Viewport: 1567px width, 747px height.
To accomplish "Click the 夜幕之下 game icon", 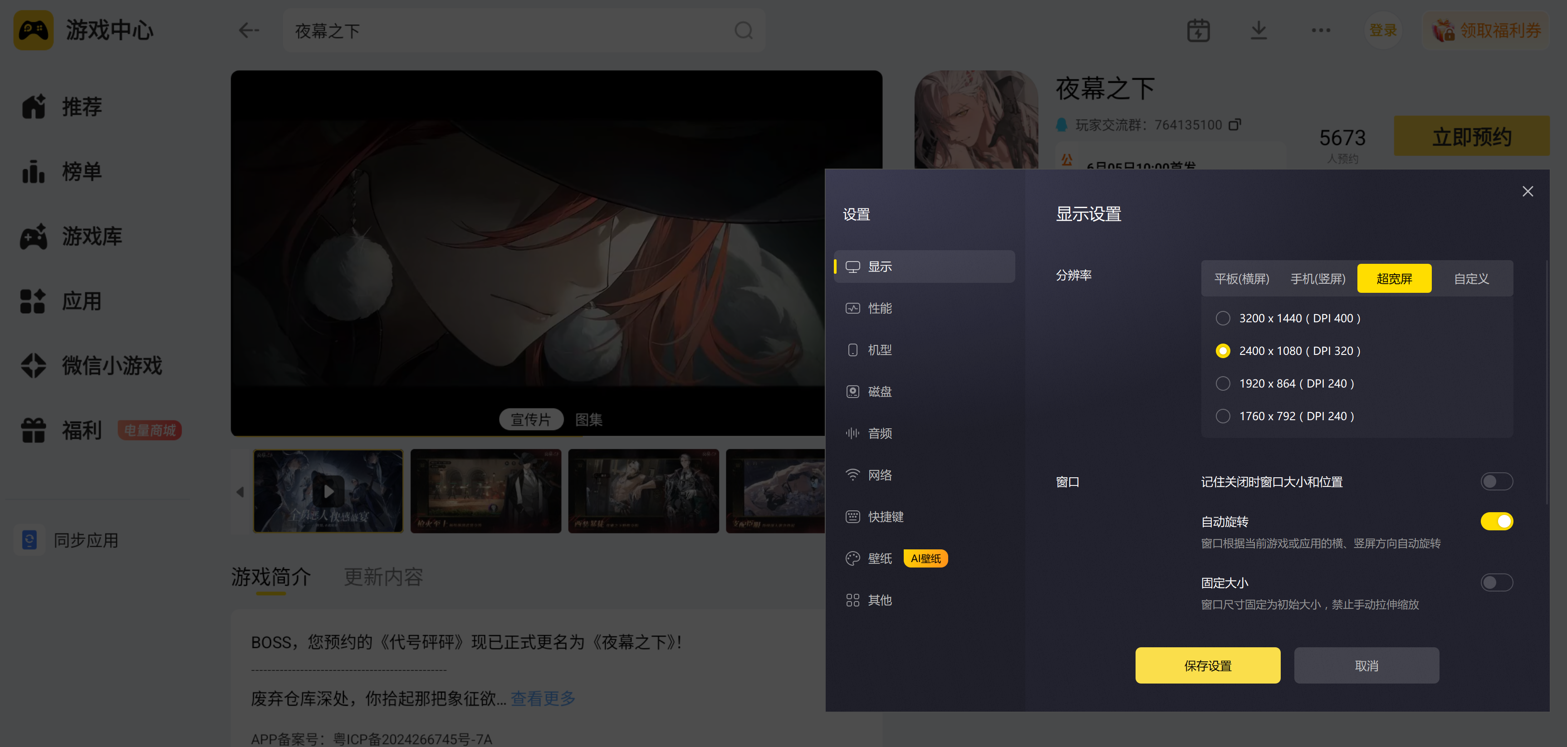I will click(976, 120).
